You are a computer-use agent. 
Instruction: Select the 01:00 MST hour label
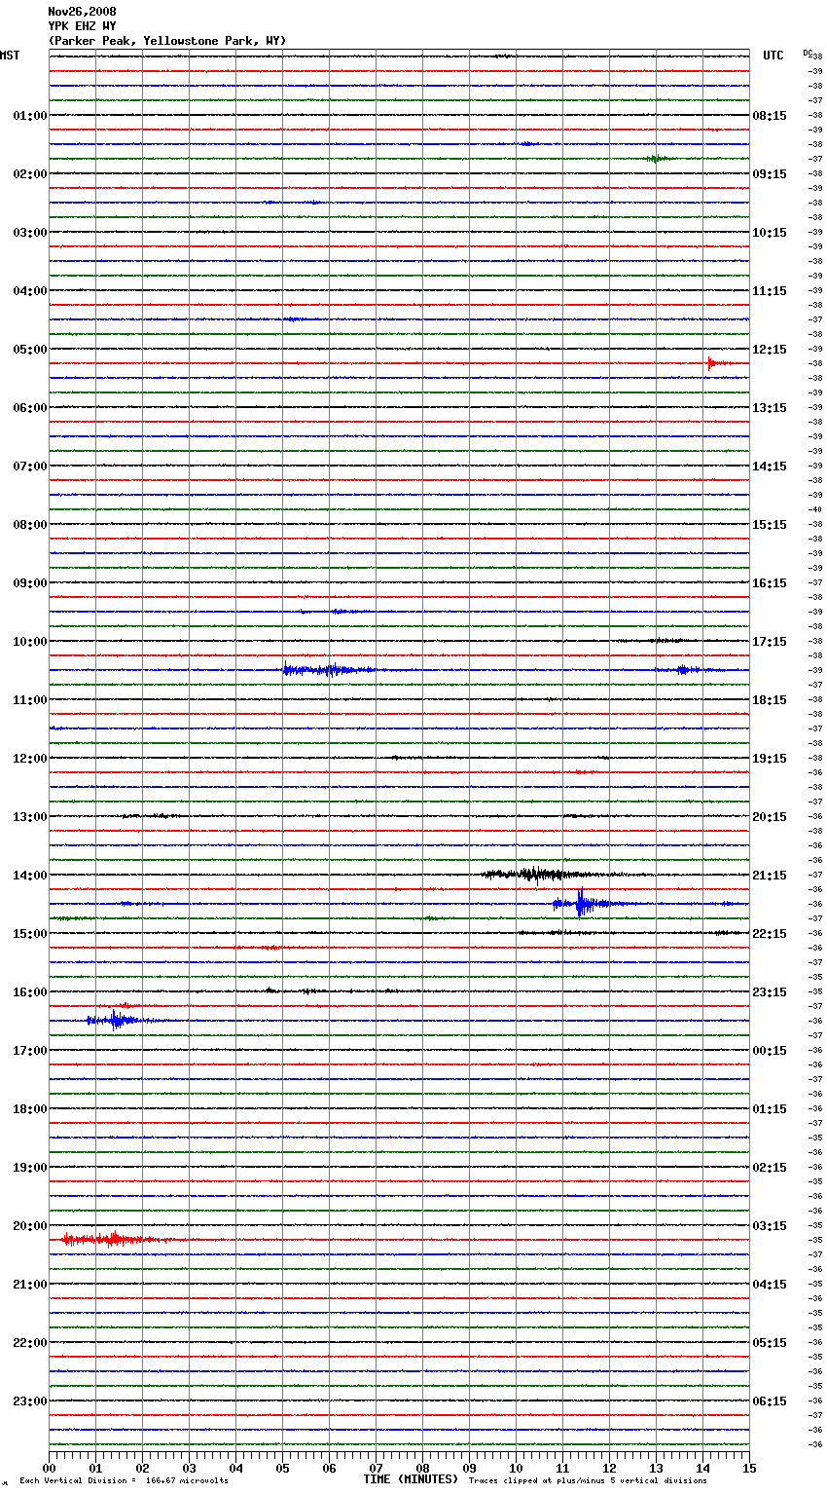[29, 116]
